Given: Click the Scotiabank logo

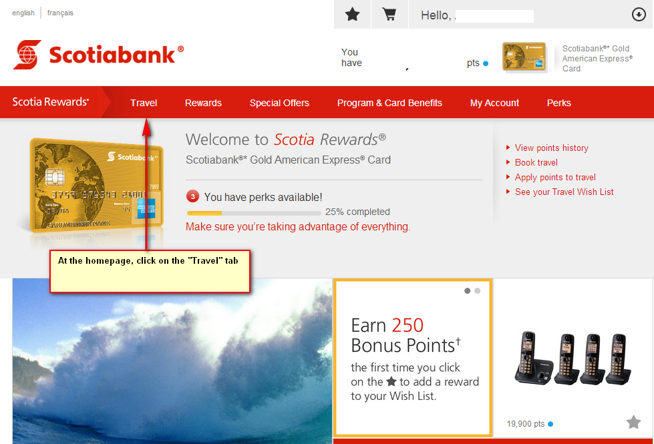Looking at the screenshot, I should coord(98,55).
